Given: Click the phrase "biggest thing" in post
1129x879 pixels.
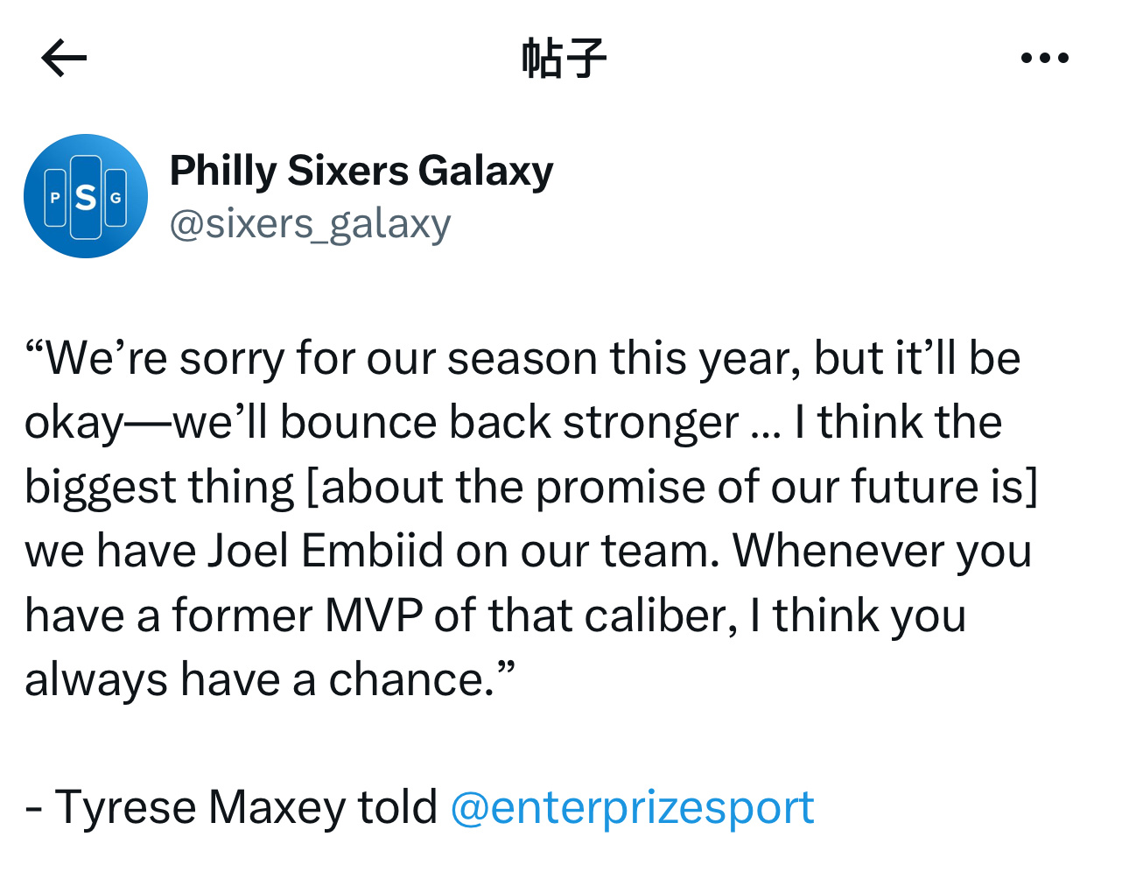Looking at the screenshot, I should click(x=159, y=488).
